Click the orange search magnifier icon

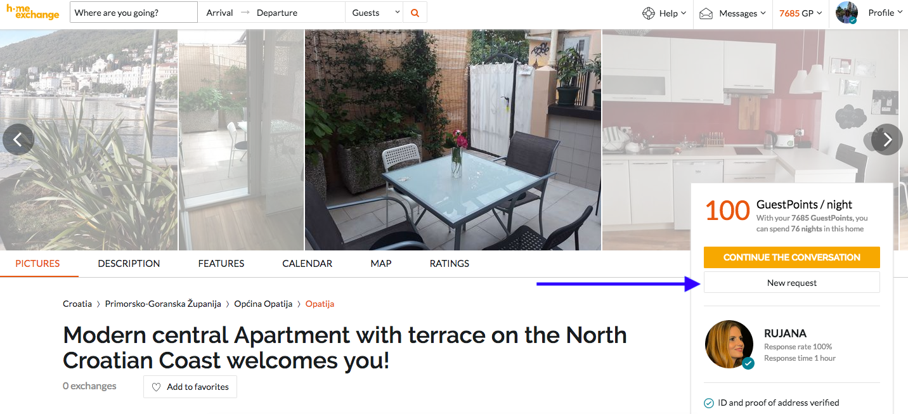tap(415, 13)
